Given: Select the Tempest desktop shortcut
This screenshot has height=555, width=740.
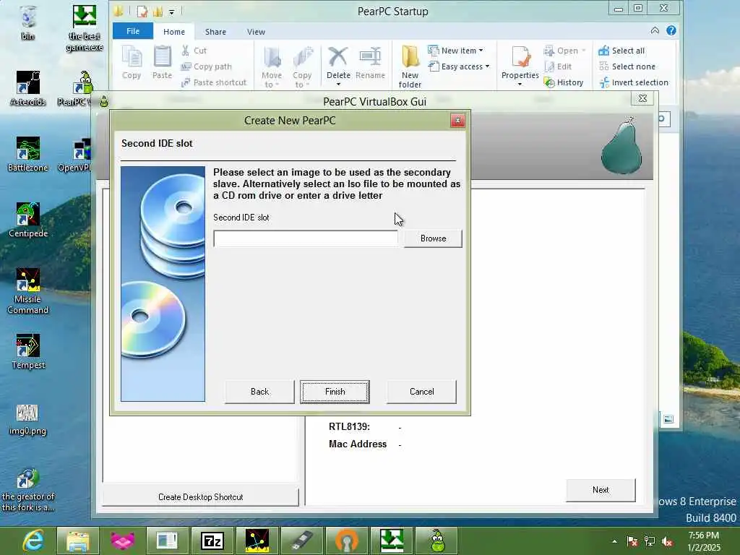Looking at the screenshot, I should (28, 352).
